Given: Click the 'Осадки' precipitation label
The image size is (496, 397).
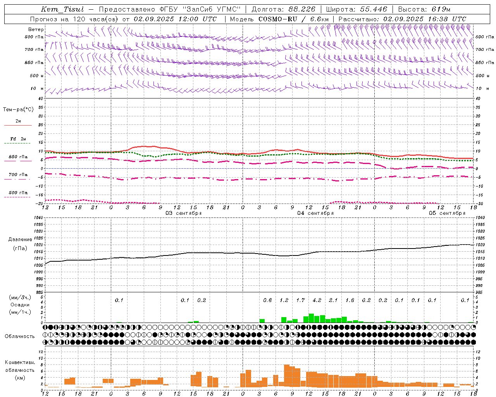Looking at the screenshot, I should [20, 305].
